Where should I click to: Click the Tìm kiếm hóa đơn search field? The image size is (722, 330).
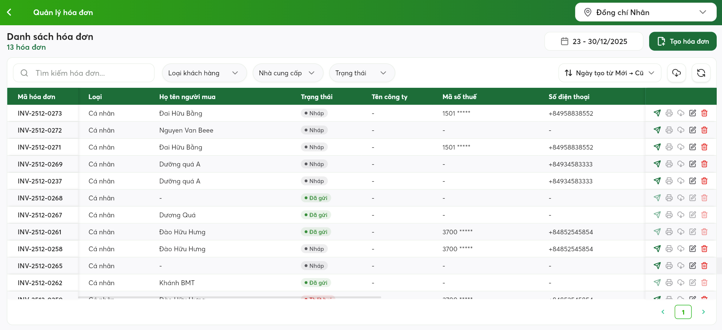tap(84, 73)
